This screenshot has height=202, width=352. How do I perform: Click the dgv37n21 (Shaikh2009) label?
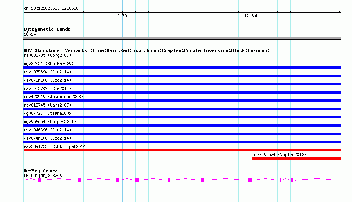click(49, 64)
